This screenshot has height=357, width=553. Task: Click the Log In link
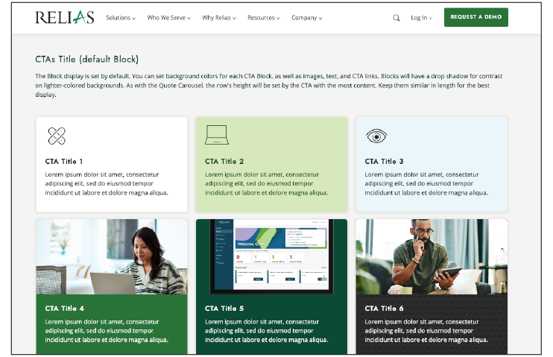coord(420,18)
